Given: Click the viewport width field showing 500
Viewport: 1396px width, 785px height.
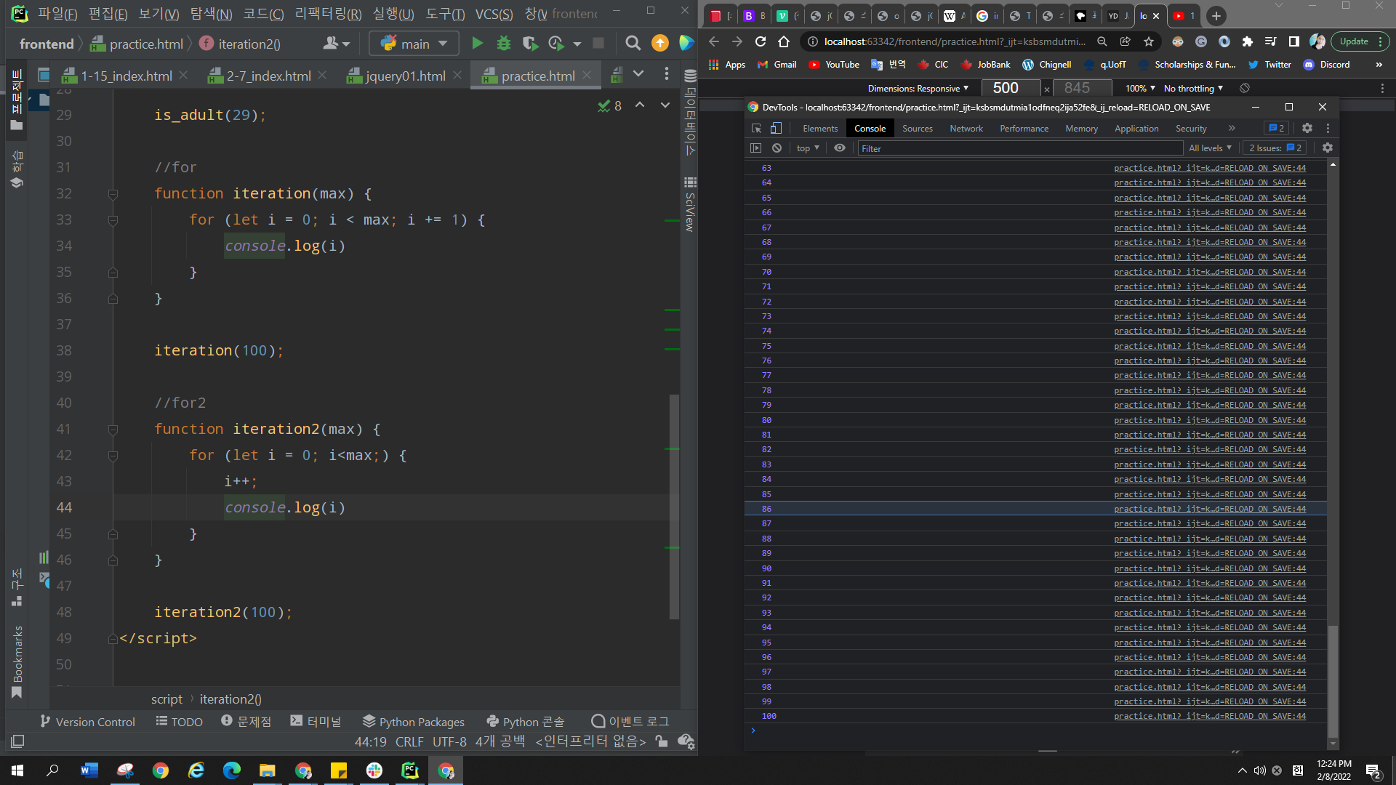Looking at the screenshot, I should point(1011,88).
